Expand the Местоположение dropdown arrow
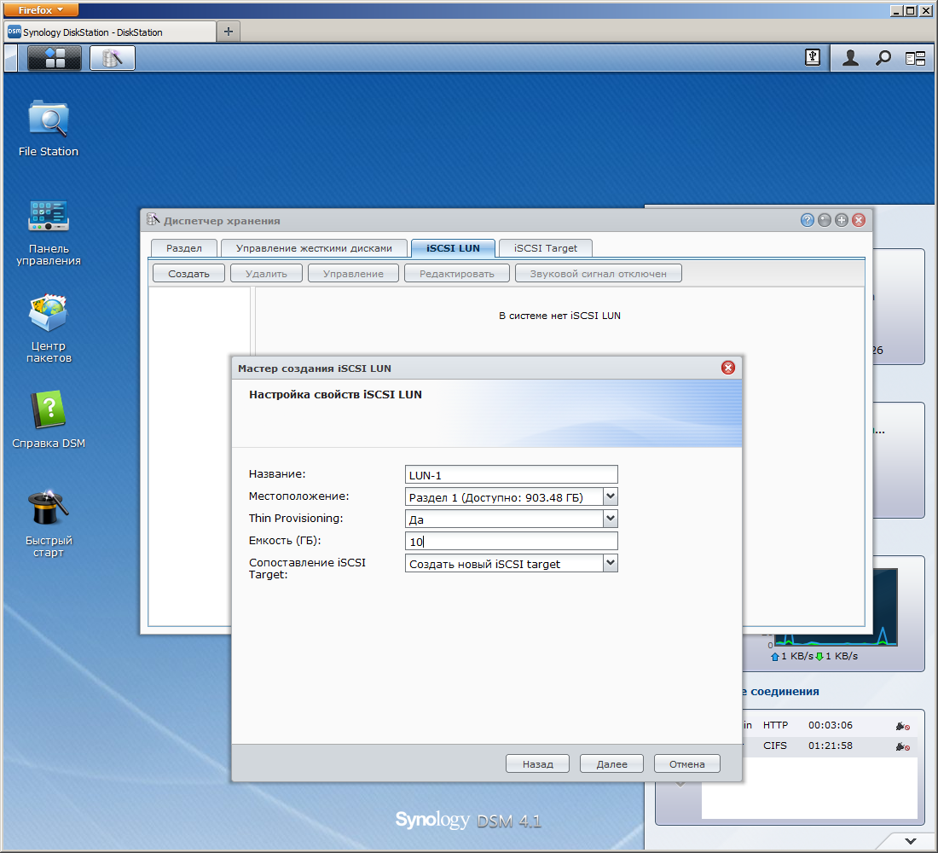Viewport: 938px width, 853px height. click(611, 496)
